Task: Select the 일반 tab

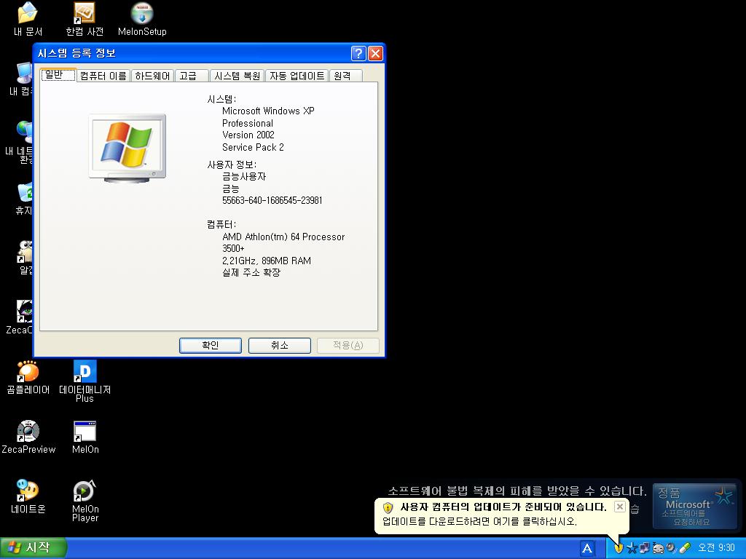Action: [x=58, y=75]
